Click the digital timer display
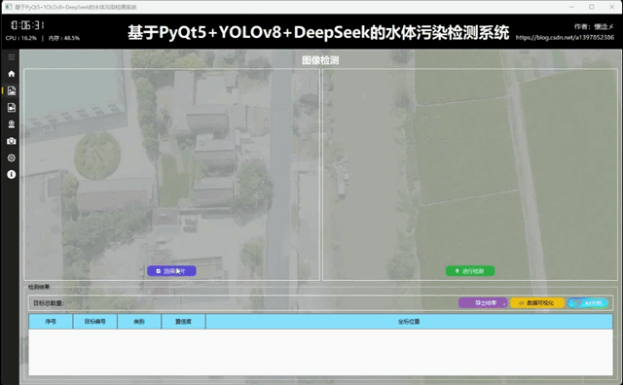 tap(27, 25)
